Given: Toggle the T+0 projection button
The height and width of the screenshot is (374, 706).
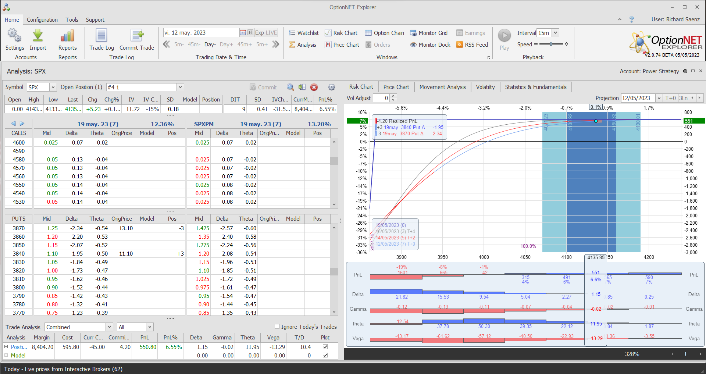Looking at the screenshot, I should coord(671,98).
